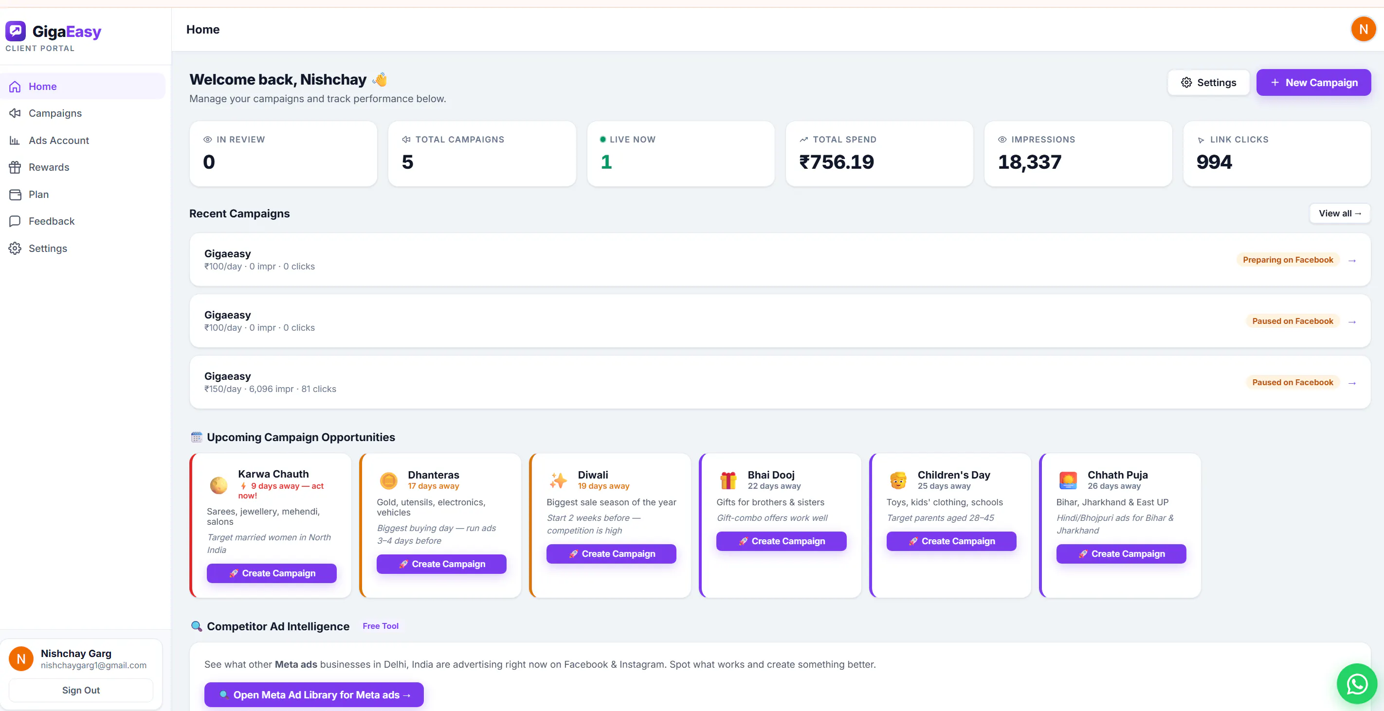Click the Campaigns megaphone icon in sidebar

15,113
